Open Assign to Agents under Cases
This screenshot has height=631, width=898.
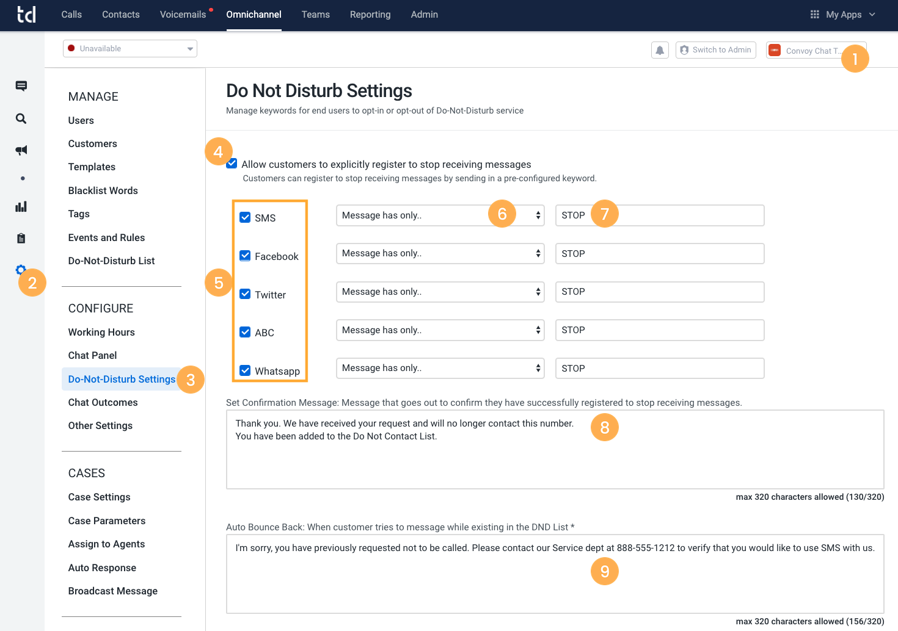pos(106,544)
